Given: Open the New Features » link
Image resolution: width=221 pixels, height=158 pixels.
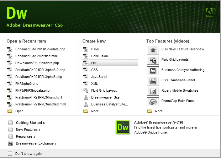Looking at the screenshot, I should (28, 130).
